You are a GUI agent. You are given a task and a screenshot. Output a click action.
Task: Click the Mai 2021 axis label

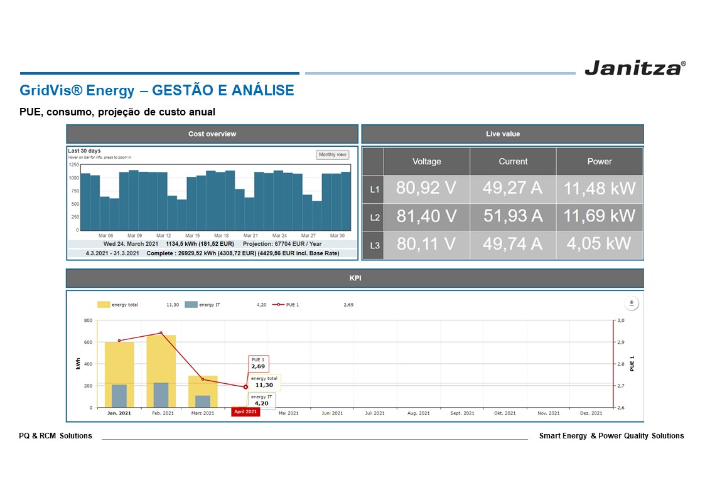click(288, 413)
